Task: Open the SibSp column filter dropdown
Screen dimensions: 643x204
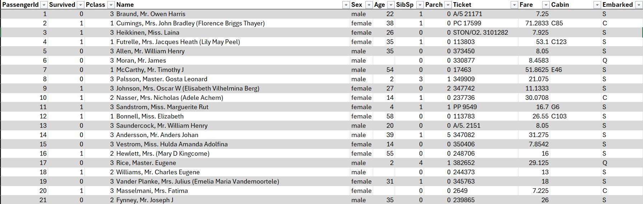Action: [x=420, y=5]
